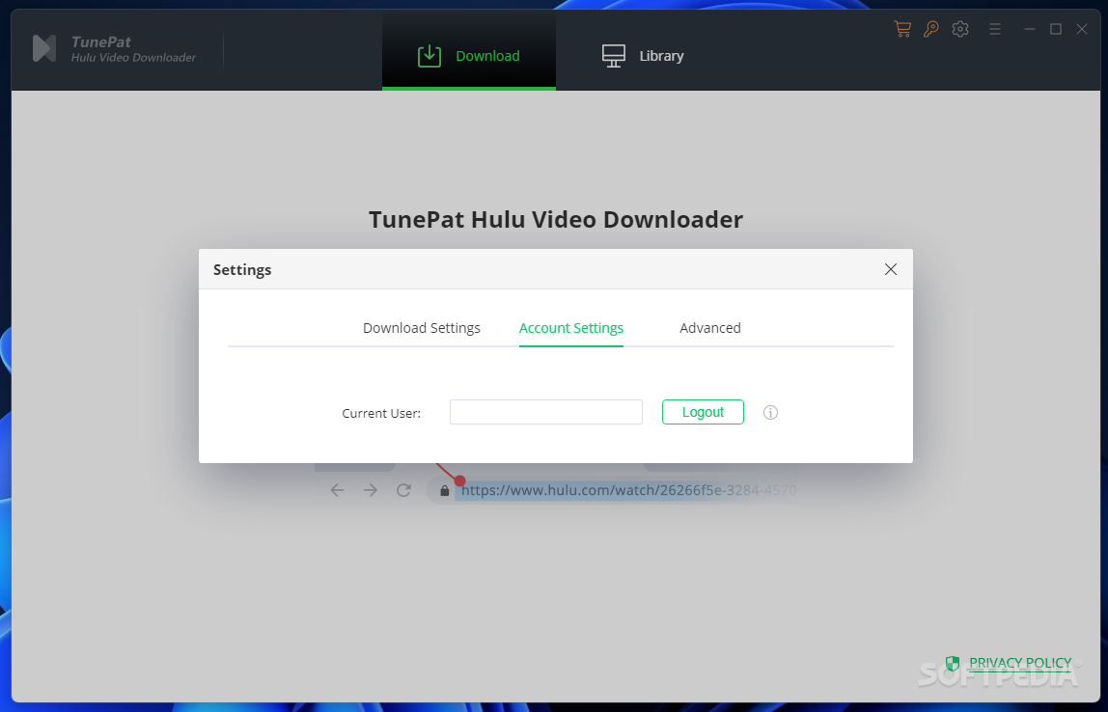Minimize the TunePat window
Screen dimensions: 1108x712
(x=1030, y=29)
